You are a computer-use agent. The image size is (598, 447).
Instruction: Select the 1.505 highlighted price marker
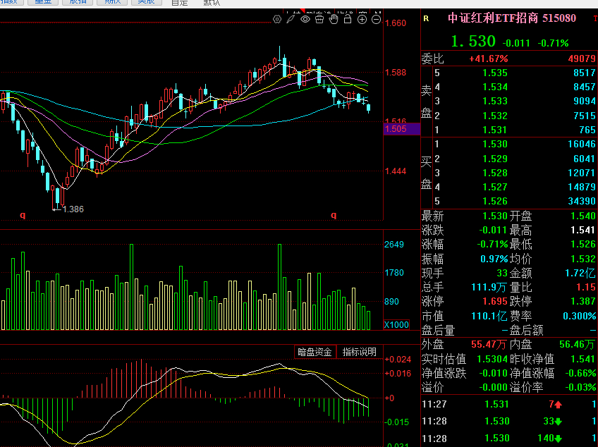[x=401, y=129]
